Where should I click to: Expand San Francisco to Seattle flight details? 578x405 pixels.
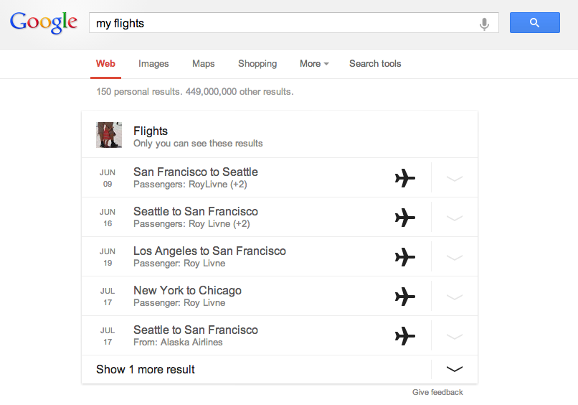454,179
